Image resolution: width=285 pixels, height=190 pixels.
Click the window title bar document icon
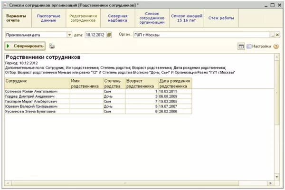(x=5, y=5)
